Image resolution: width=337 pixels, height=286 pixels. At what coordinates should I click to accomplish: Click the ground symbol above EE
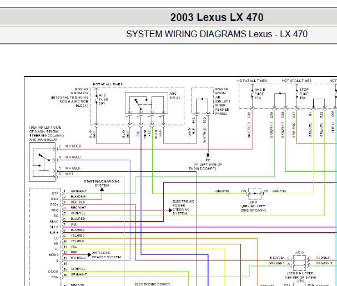coord(208,155)
